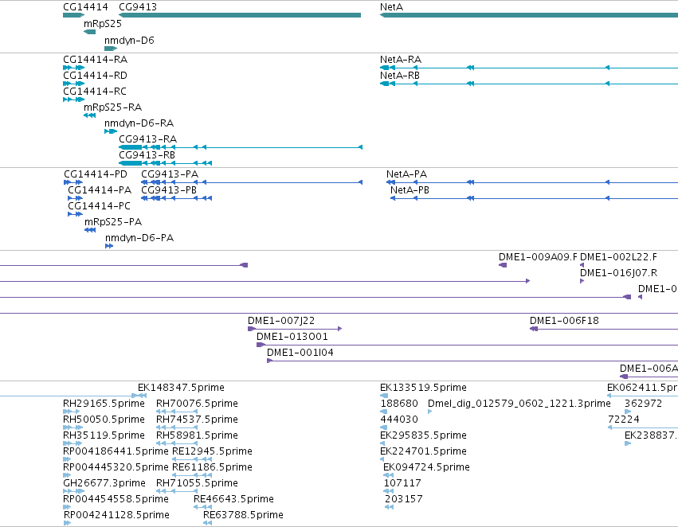678x527 pixels.
Task: Click EST RH50050.5prime
Action: click(104, 420)
